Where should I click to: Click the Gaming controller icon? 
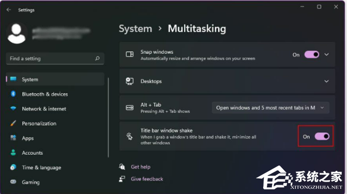(x=13, y=182)
